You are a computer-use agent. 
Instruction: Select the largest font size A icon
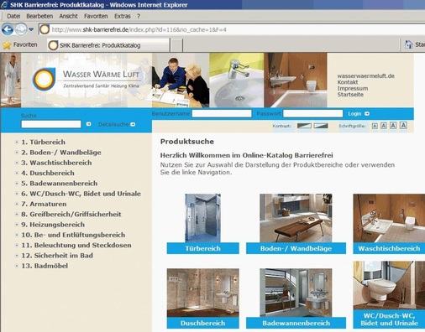tap(403, 126)
